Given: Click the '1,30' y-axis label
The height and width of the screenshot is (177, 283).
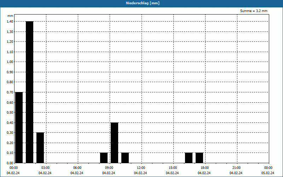Looking at the screenshot, I should (10, 32).
